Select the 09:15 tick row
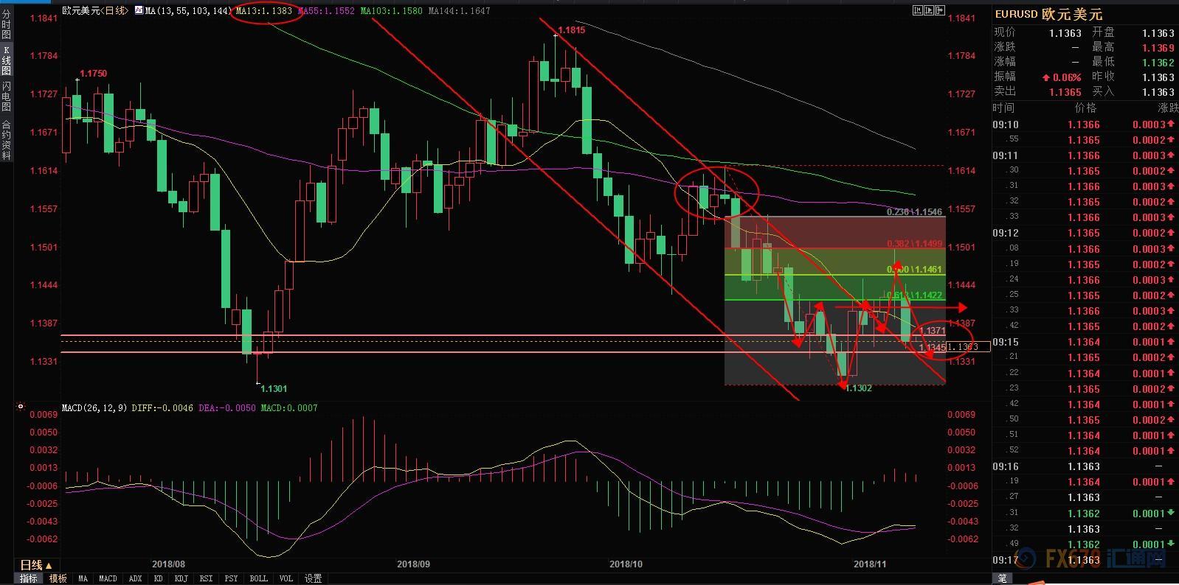This screenshot has width=1179, height=585. click(x=1085, y=342)
